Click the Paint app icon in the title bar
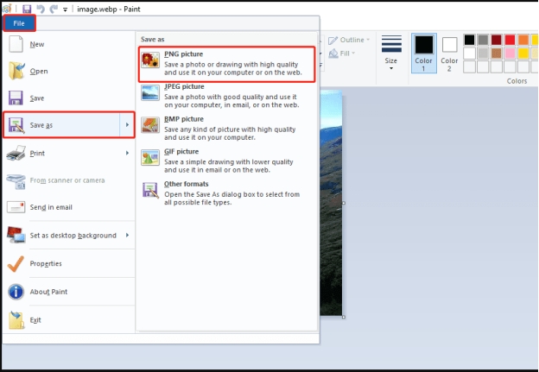 (x=7, y=9)
